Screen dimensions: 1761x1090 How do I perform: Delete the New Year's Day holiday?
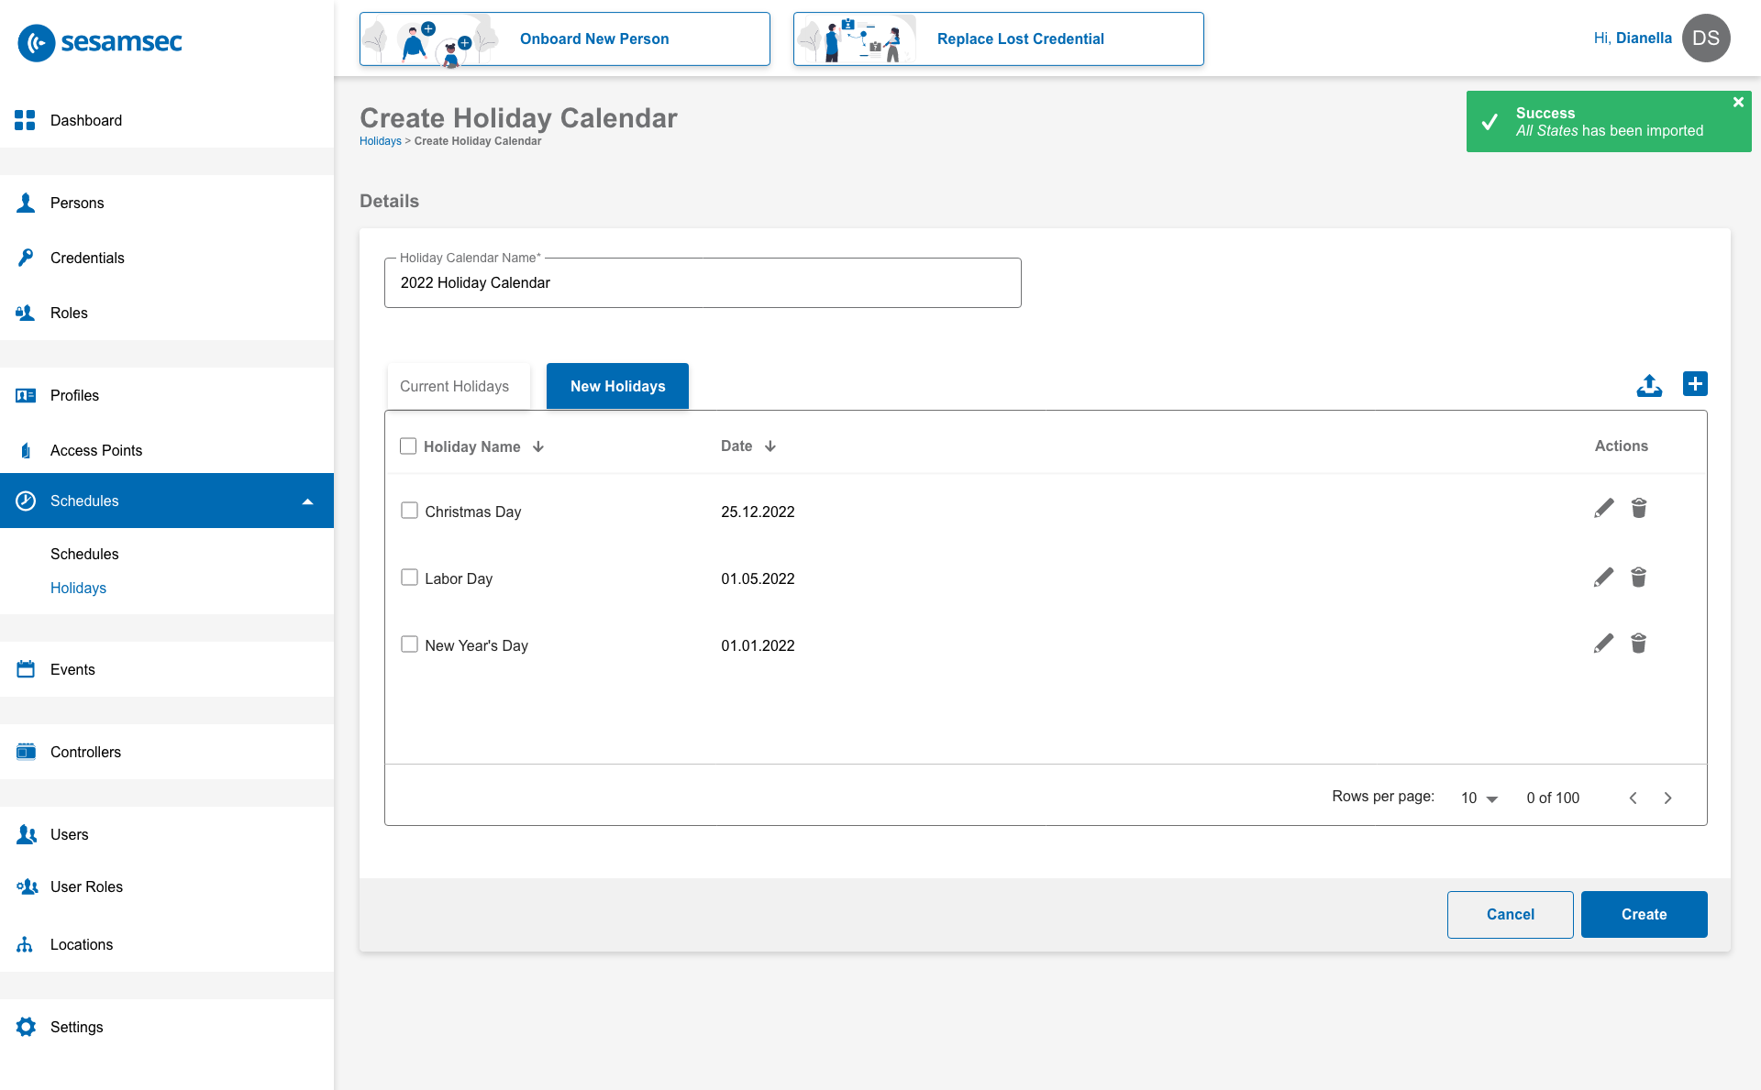(x=1638, y=644)
